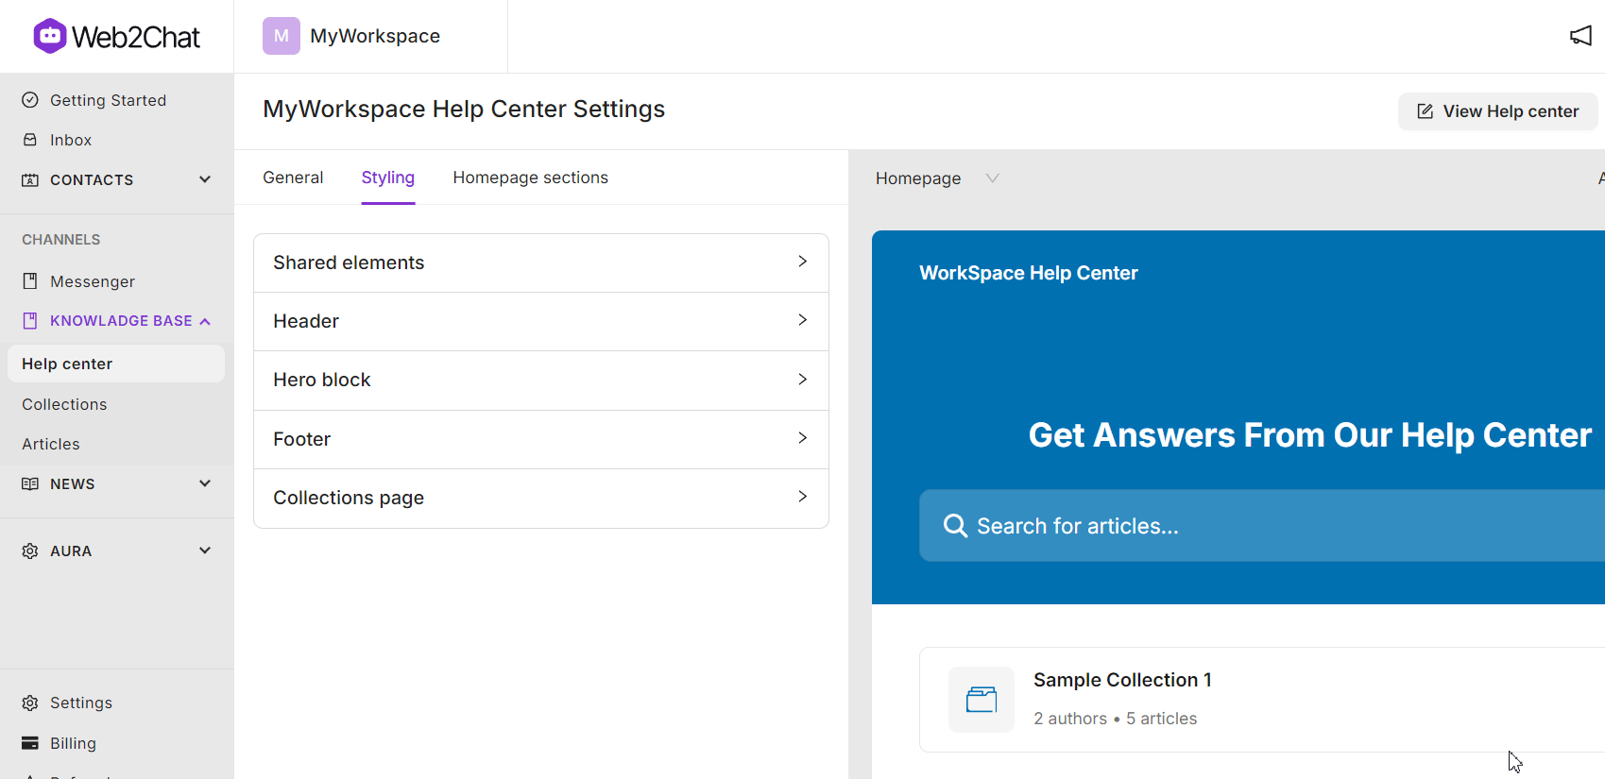Click the Billing card icon
Screen dimensions: 1605x779
[x=30, y=743]
